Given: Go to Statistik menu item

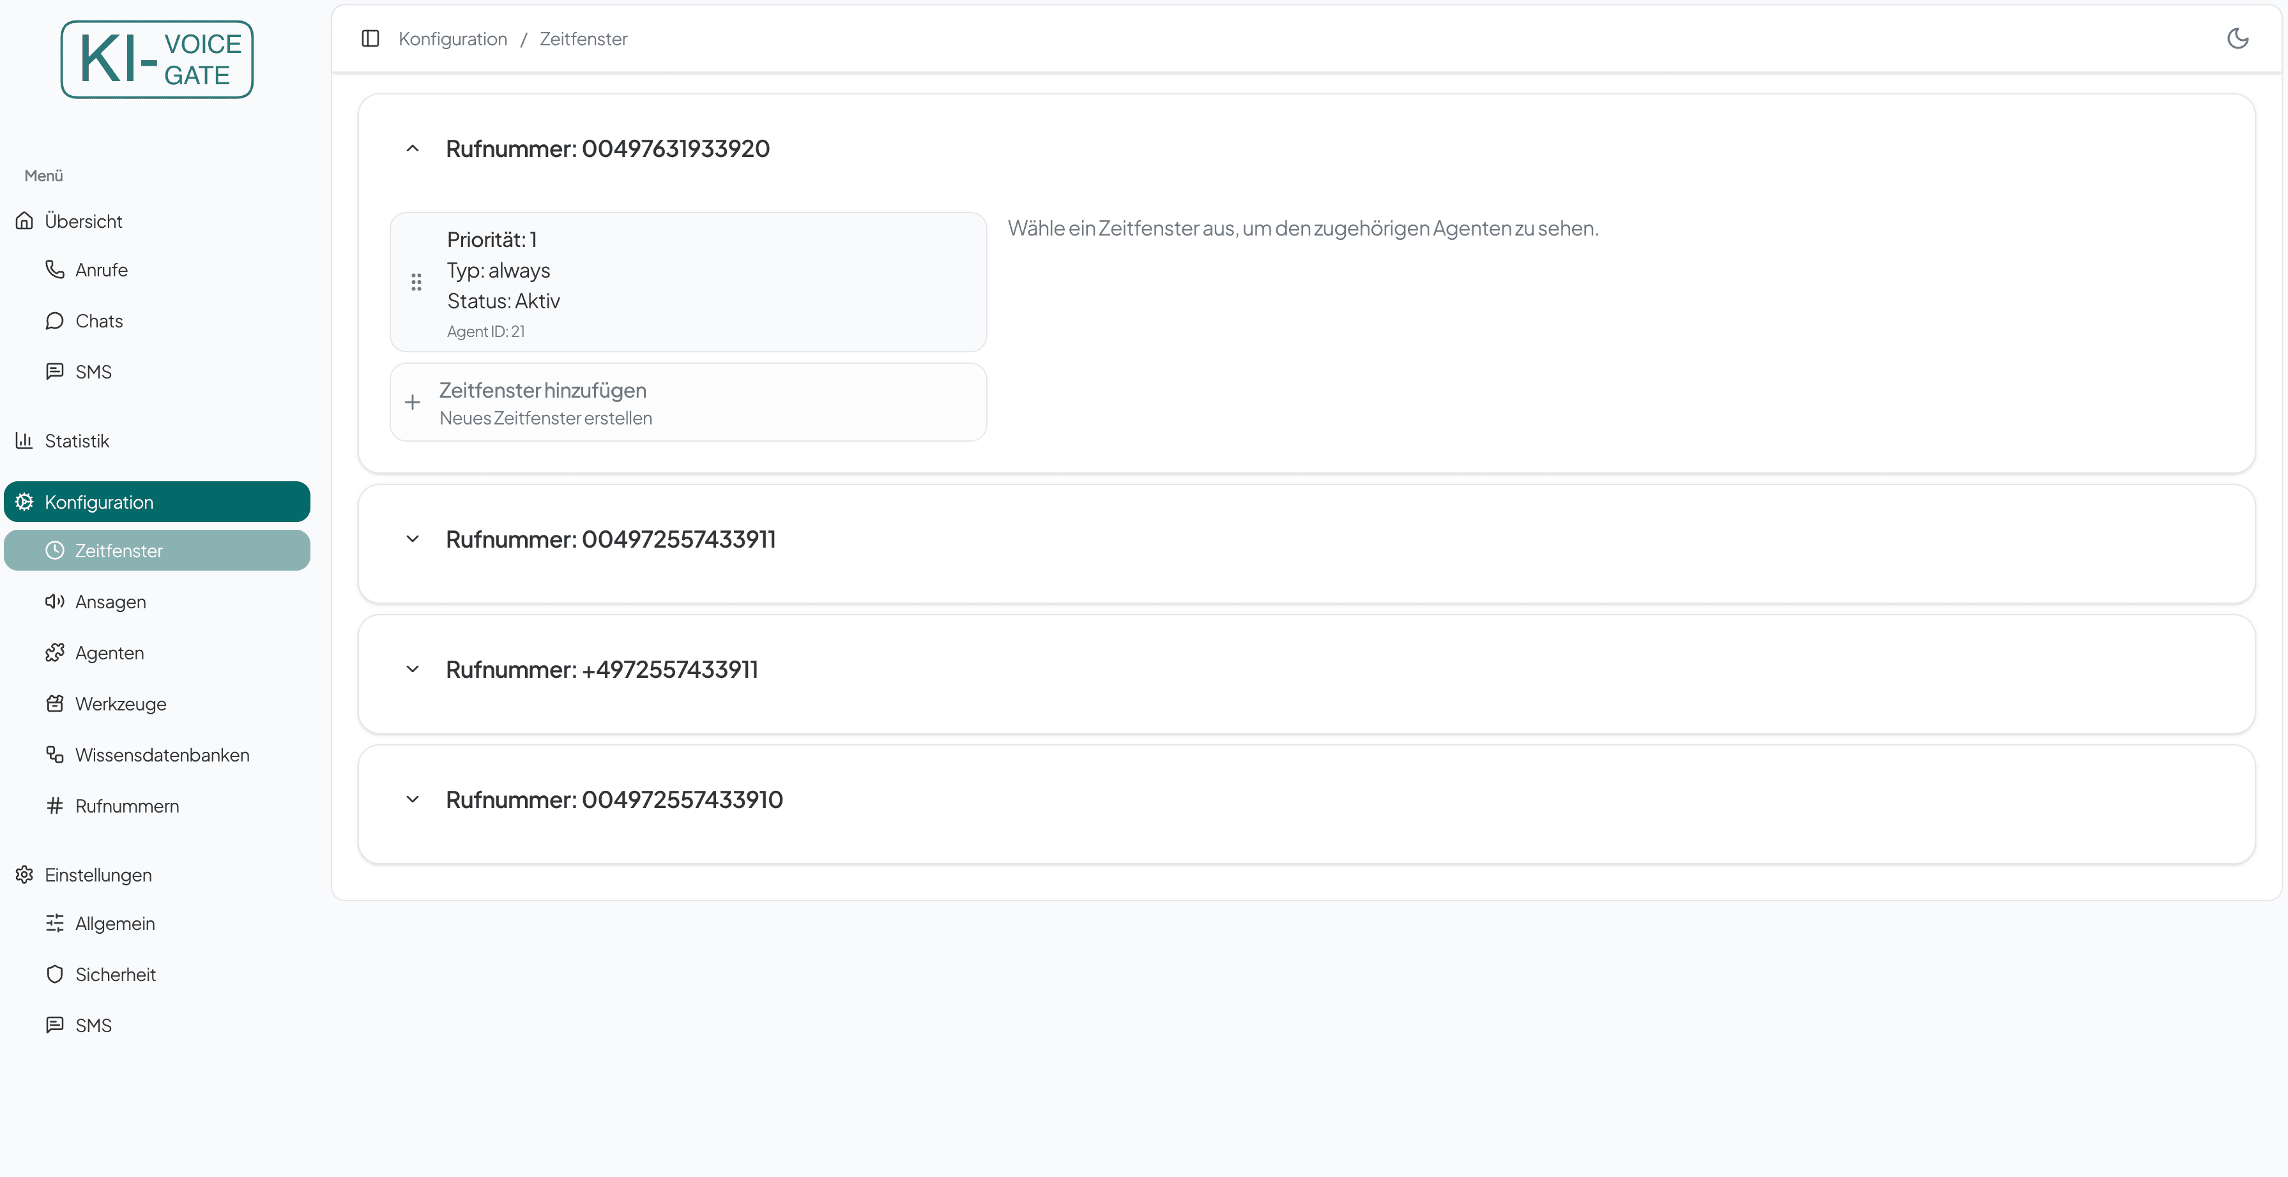Looking at the screenshot, I should click(77, 440).
